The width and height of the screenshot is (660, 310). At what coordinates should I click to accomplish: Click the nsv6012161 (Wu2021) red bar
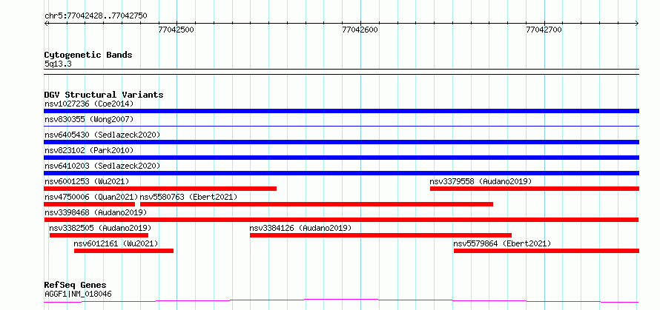124,251
